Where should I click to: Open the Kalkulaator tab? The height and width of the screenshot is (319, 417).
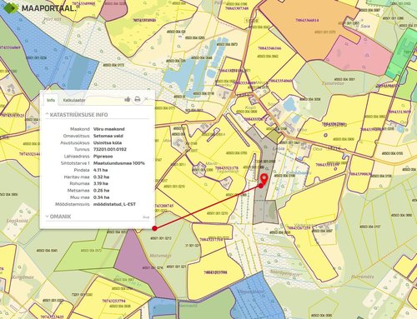[x=73, y=100]
